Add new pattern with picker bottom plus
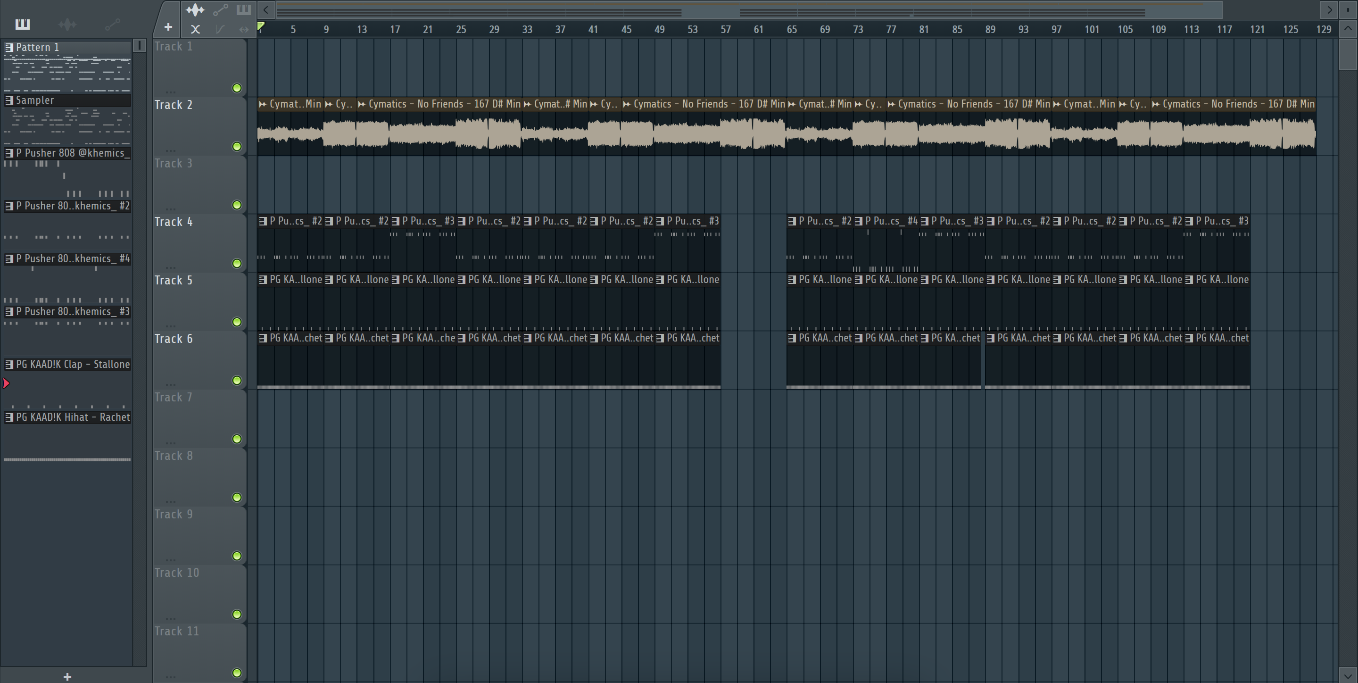Screen dimensions: 1358x683 pos(67,677)
